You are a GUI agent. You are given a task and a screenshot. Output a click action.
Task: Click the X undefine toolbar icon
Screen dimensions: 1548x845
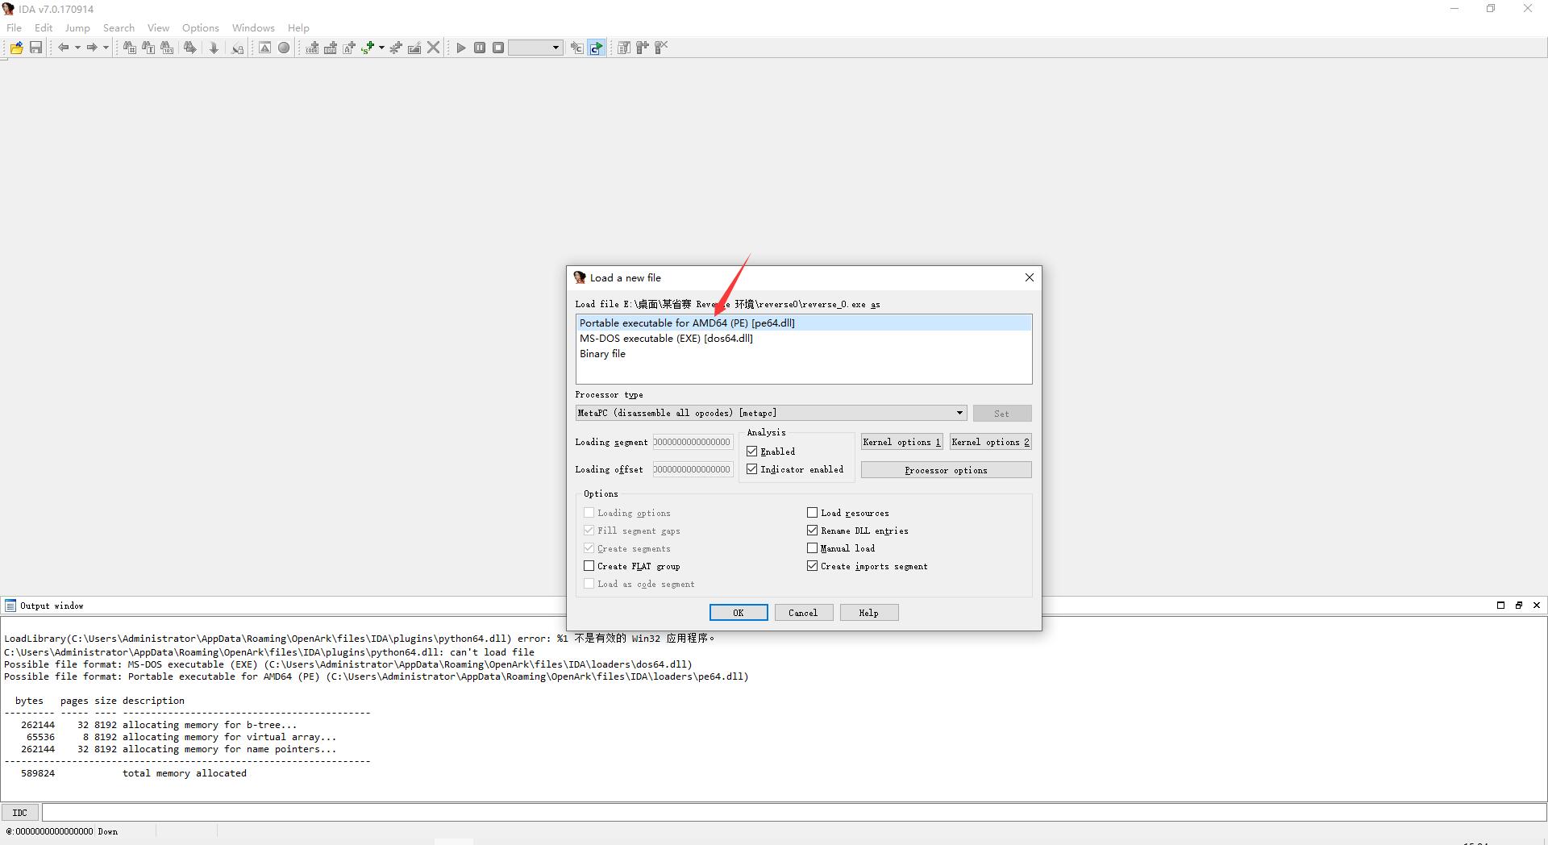(434, 48)
